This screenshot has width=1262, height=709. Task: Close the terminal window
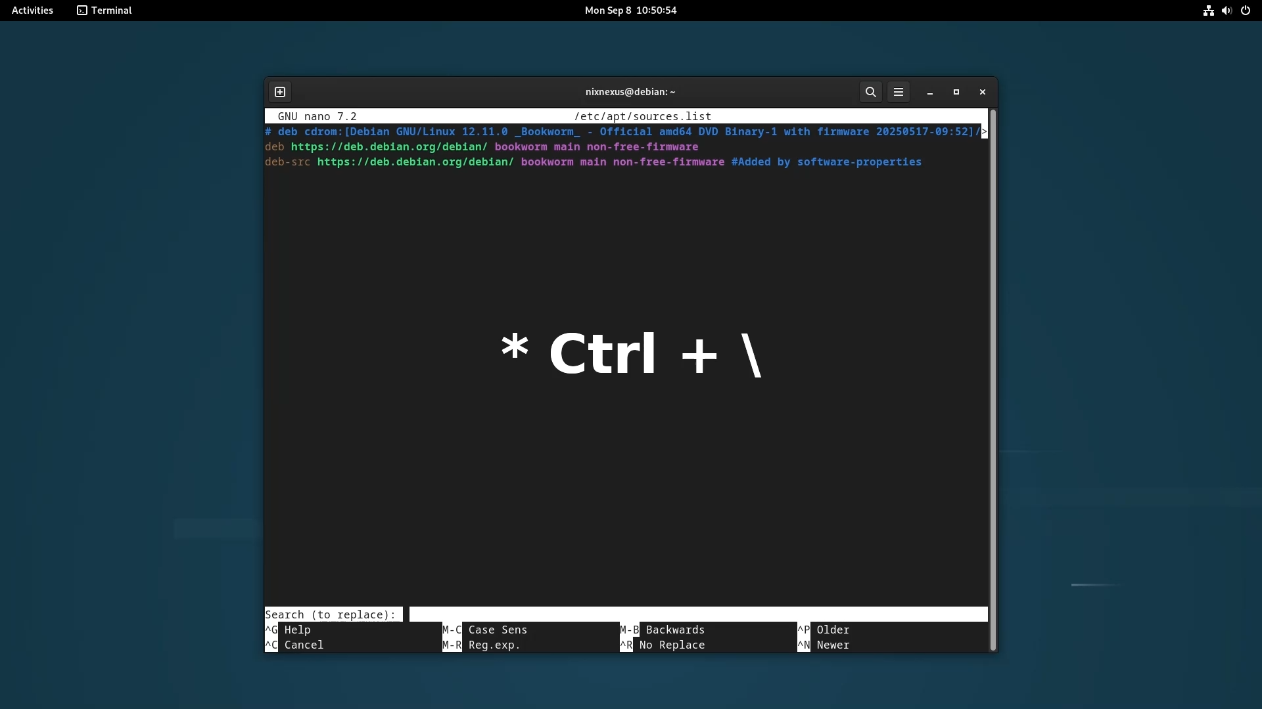tap(983, 92)
